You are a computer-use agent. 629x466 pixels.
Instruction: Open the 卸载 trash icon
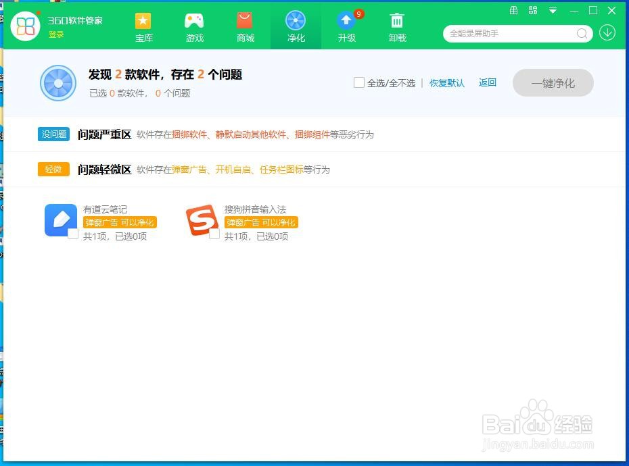click(x=397, y=21)
